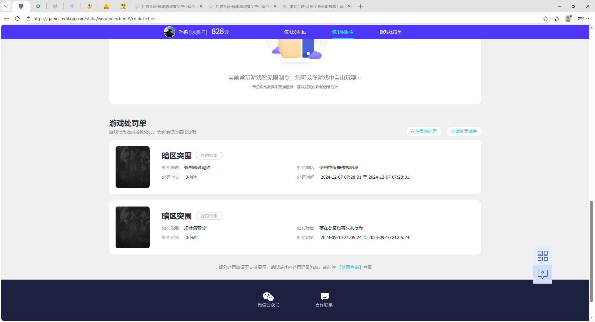Click 处罚结束 badge on 强制修改昵称 record

click(x=209, y=155)
